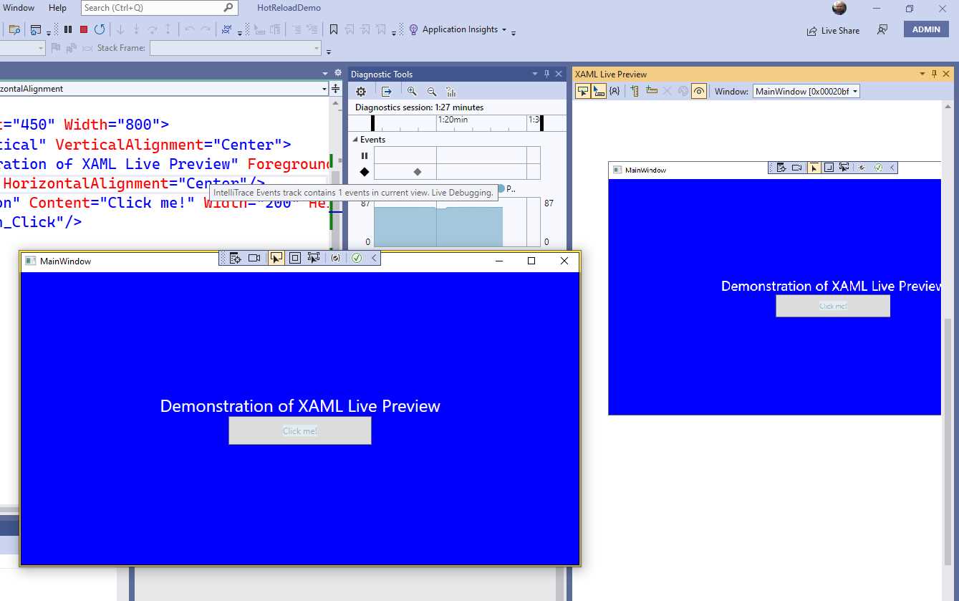
Task: Click the Click me! button in the running app
Action: point(300,431)
